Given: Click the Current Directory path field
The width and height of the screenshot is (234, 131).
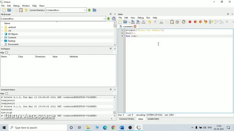Looking at the screenshot, I should 65,10.
